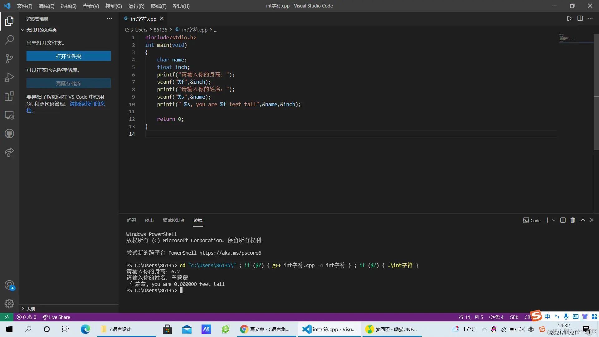Toggle the Live Share status item
Screen dimensions: 599x337
[56, 317]
